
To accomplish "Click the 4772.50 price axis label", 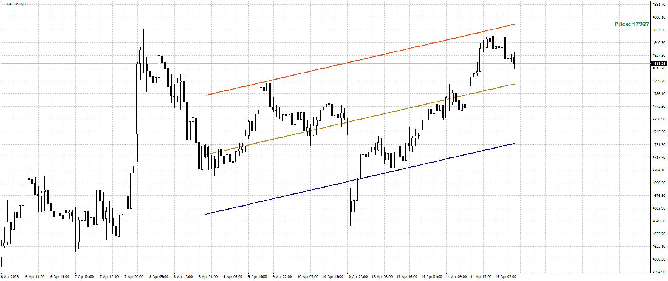I will [659, 107].
